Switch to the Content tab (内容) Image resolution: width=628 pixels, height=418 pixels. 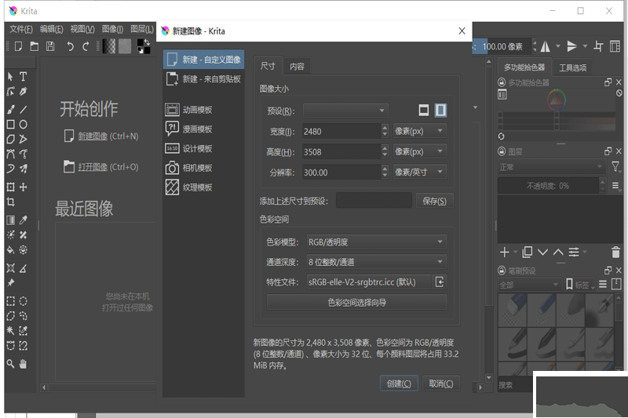297,67
